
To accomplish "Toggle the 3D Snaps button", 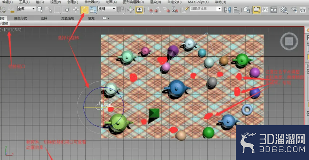I will 150,10.
